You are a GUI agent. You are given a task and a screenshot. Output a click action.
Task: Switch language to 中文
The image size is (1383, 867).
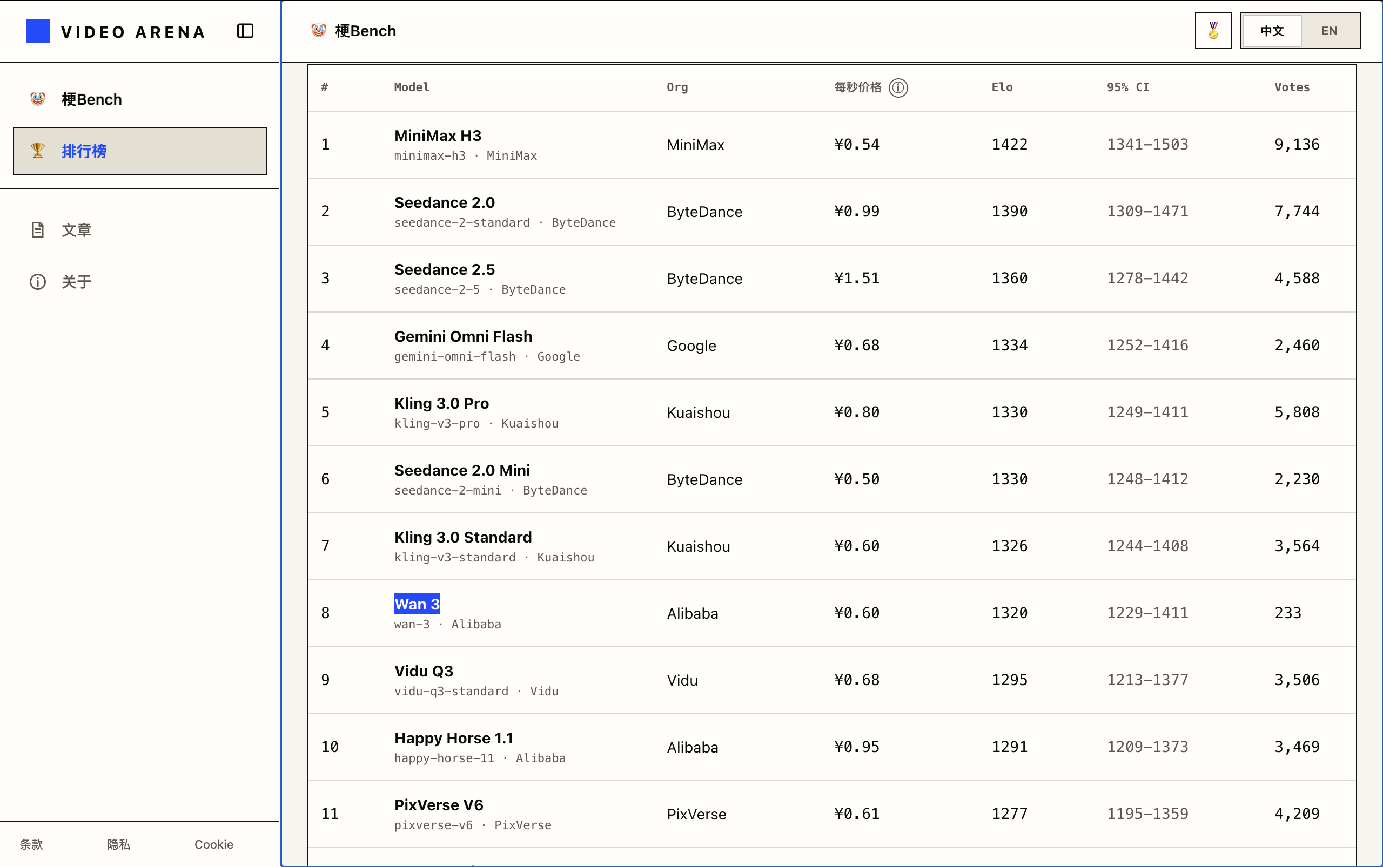click(x=1272, y=31)
